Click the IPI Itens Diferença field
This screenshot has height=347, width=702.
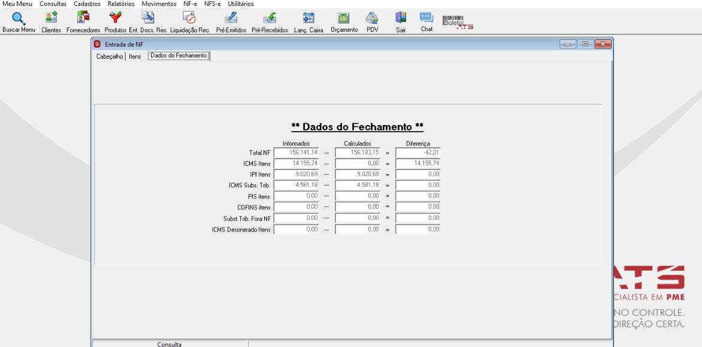coord(417,174)
